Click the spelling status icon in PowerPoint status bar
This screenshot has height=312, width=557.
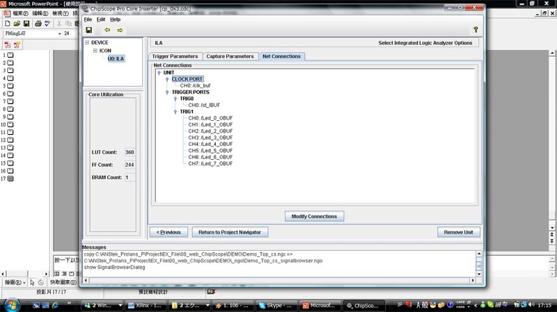pos(211,292)
